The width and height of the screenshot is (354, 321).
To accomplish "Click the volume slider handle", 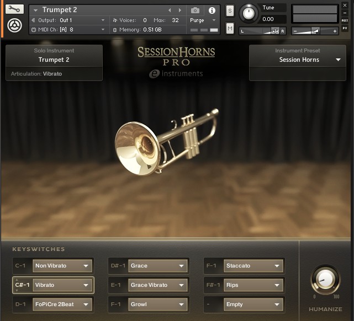I will [x=315, y=31].
